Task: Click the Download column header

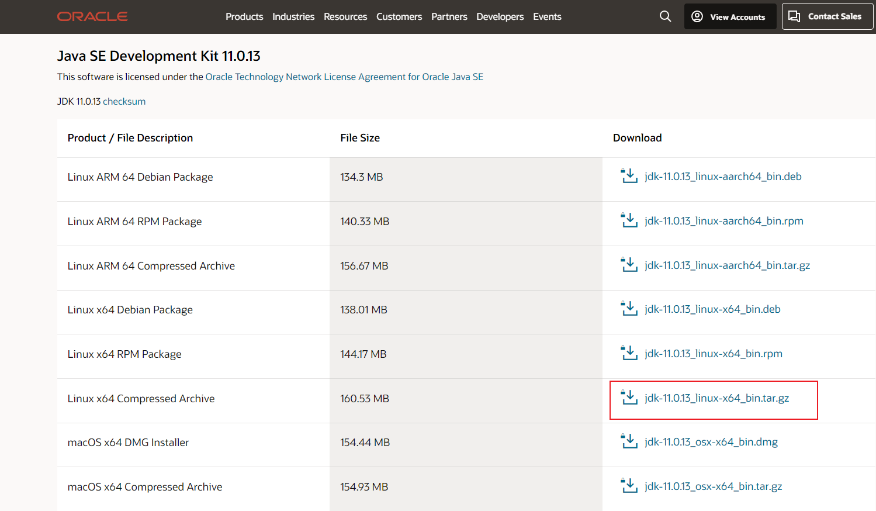Action: tap(638, 137)
